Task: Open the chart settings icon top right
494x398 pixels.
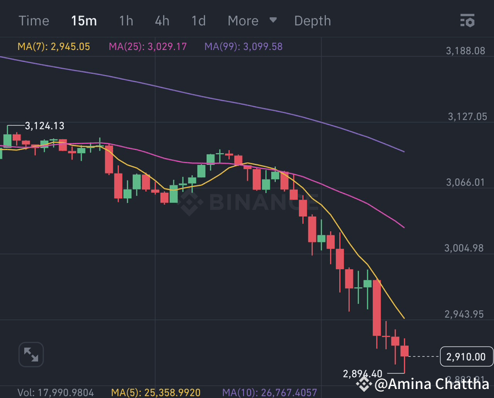Action: (468, 20)
